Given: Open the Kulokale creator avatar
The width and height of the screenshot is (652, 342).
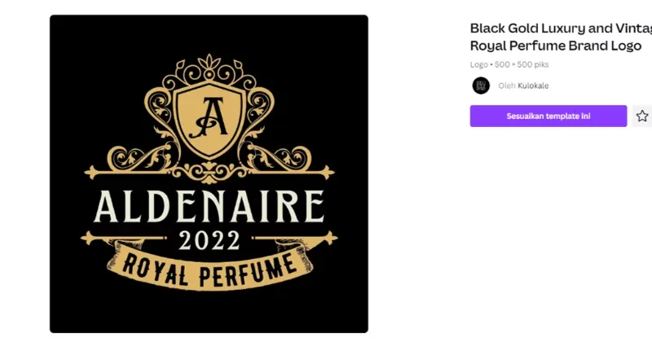Looking at the screenshot, I should (481, 85).
